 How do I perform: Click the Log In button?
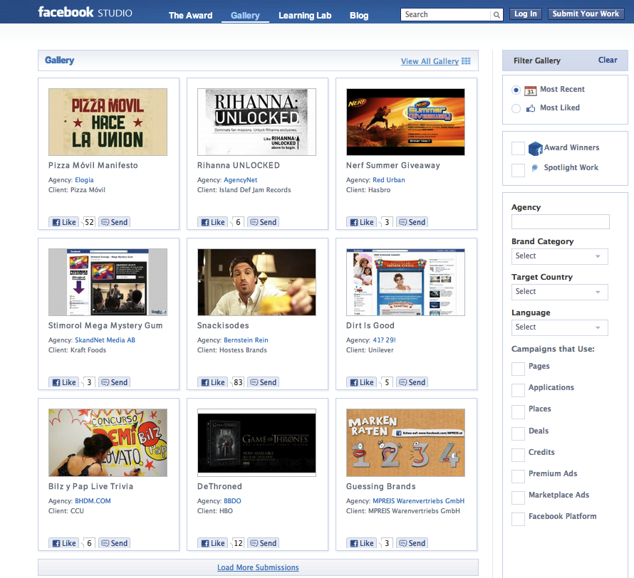(525, 14)
